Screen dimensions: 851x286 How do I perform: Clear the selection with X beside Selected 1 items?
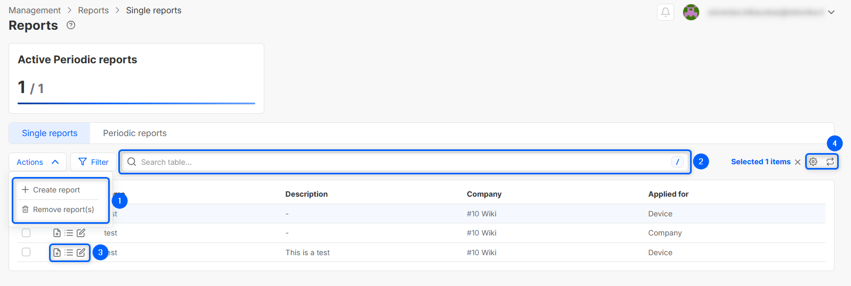point(798,162)
